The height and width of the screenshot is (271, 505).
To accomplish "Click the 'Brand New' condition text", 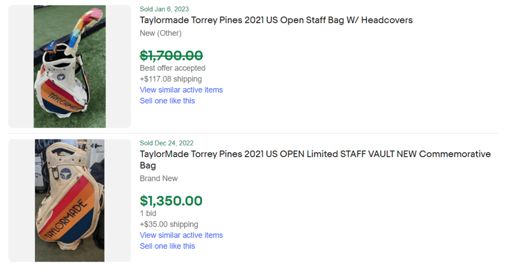I will pyautogui.click(x=158, y=178).
